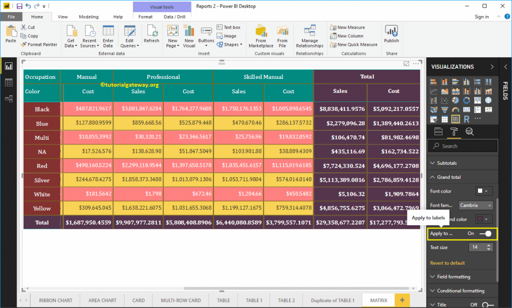
Task: Switch to the Modeling ribbon tab
Action: point(88,16)
